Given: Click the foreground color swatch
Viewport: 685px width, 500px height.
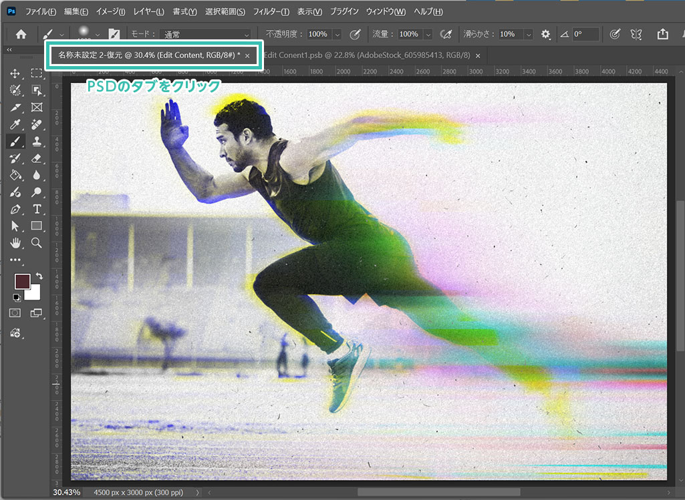Looking at the screenshot, I should (23, 281).
